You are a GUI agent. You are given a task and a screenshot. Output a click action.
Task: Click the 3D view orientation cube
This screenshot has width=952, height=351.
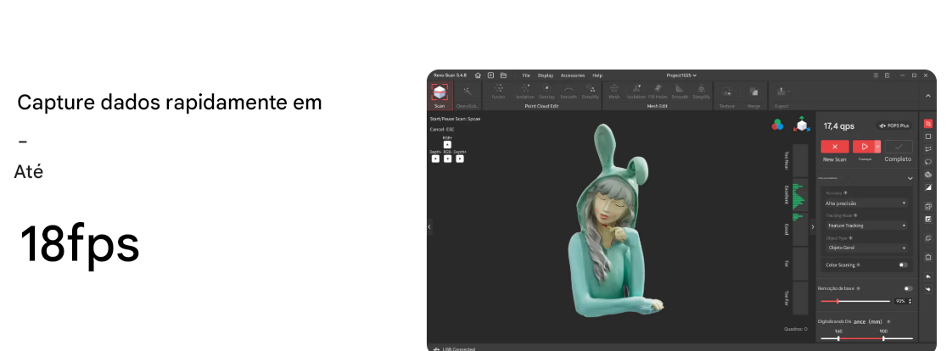pos(801,125)
